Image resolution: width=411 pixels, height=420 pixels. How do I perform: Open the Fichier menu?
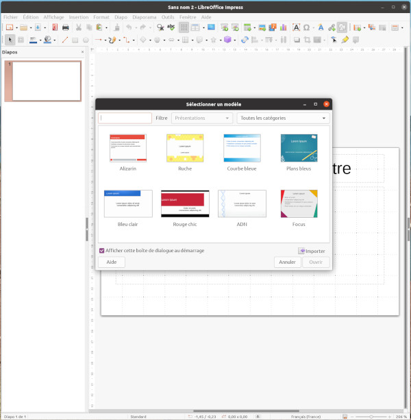(x=10, y=17)
